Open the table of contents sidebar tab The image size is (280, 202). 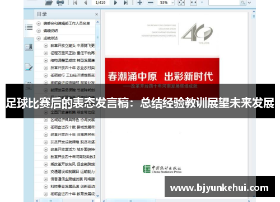pyautogui.click(x=29, y=27)
